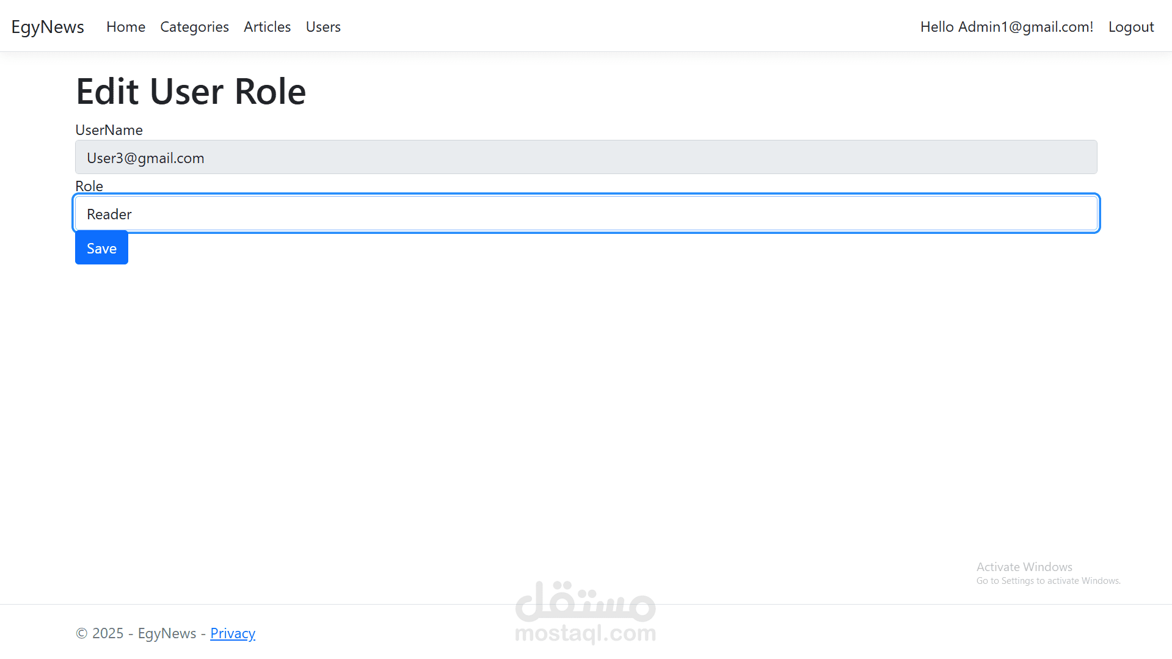Open the Privacy link in footer

click(233, 633)
